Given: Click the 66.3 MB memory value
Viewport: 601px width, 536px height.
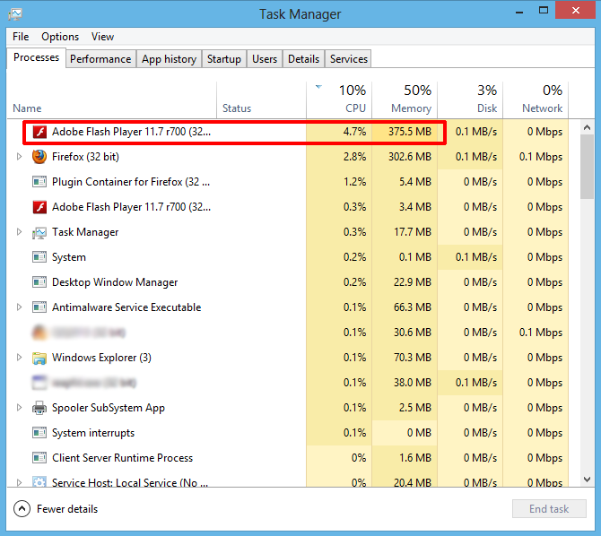Looking at the screenshot, I should 413,307.
